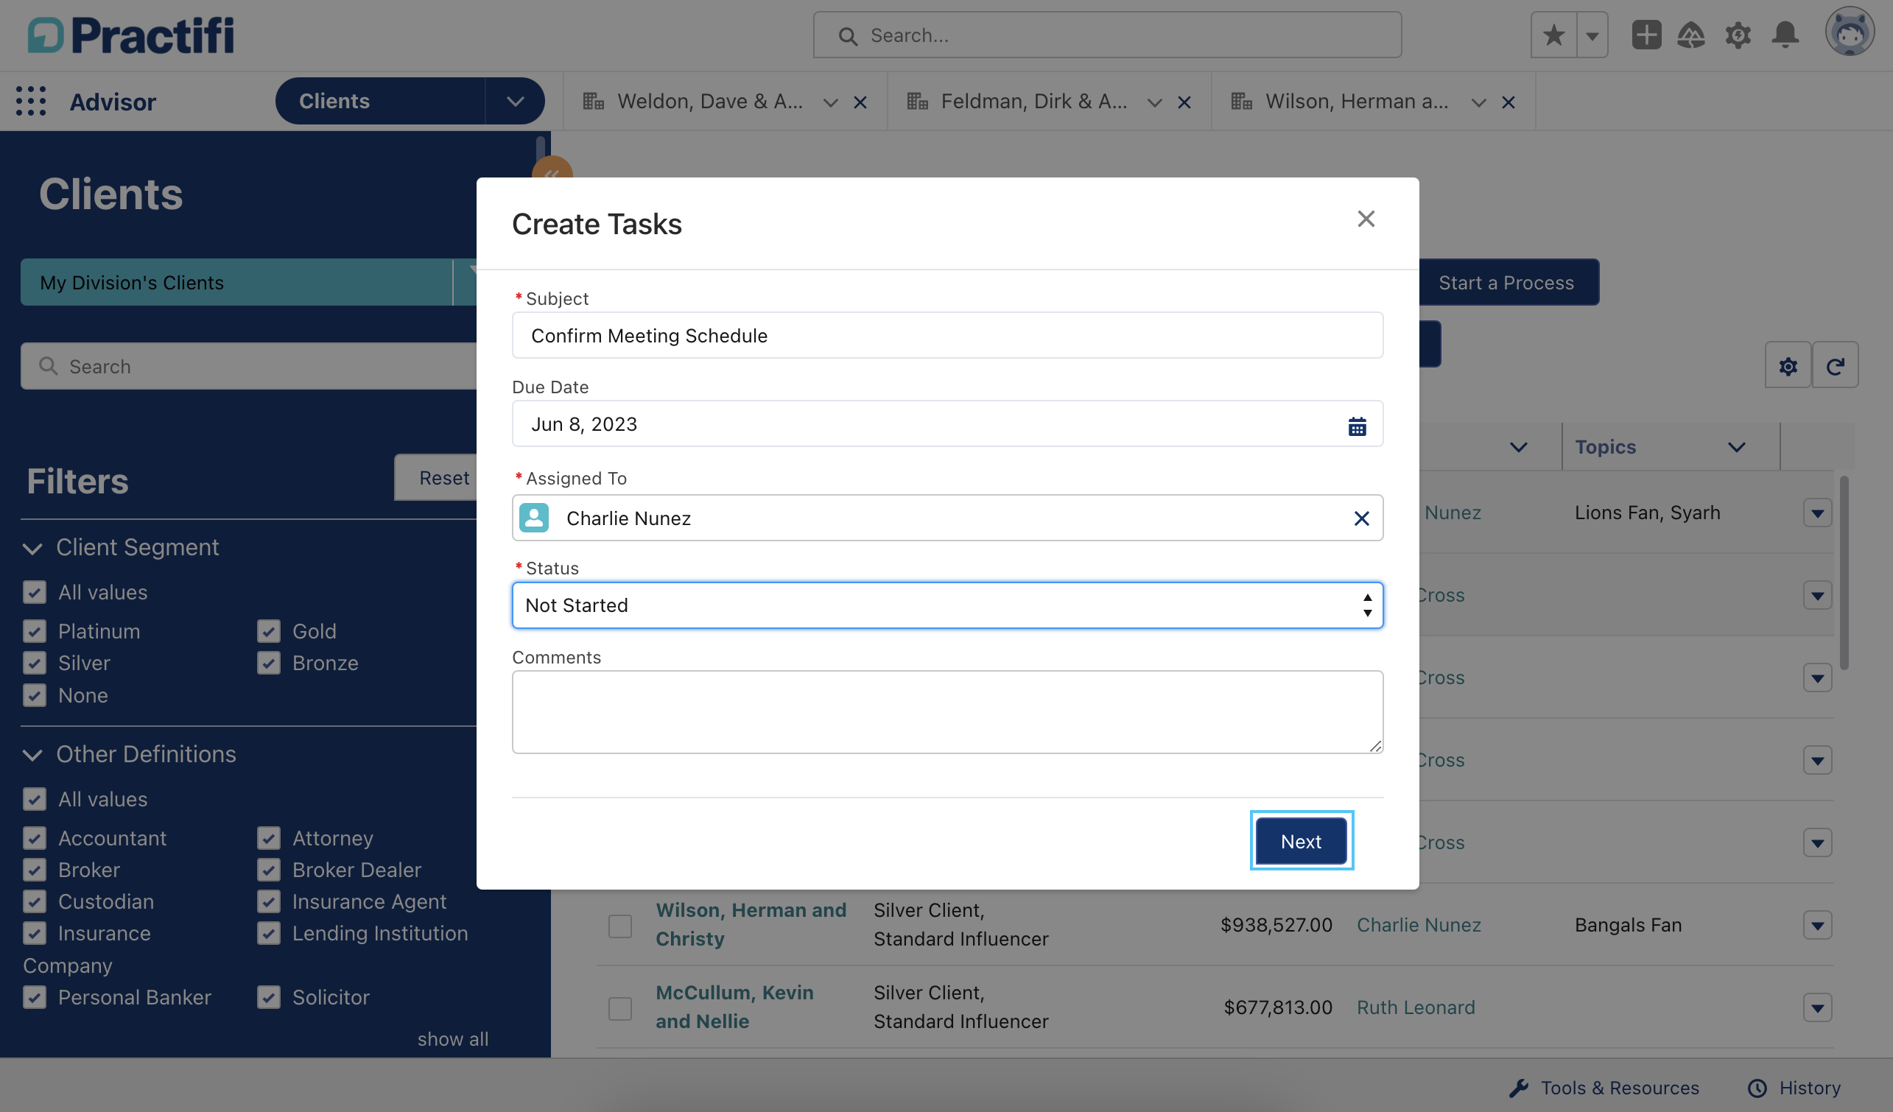The image size is (1893, 1112).
Task: Select the Clients navigation item
Action: 380,102
